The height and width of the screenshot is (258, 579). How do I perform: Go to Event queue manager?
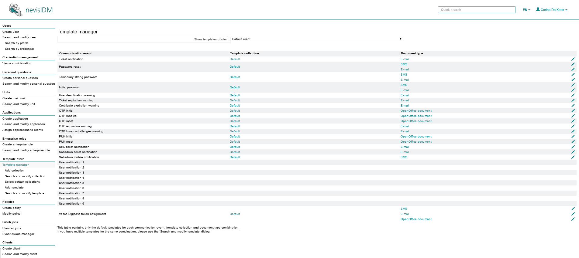[x=18, y=234]
